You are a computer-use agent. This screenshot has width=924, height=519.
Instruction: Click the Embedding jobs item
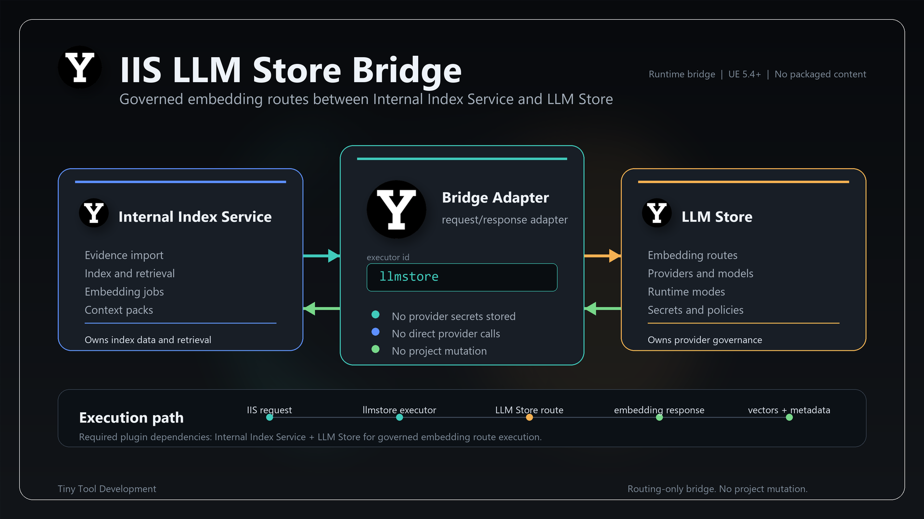pyautogui.click(x=124, y=292)
